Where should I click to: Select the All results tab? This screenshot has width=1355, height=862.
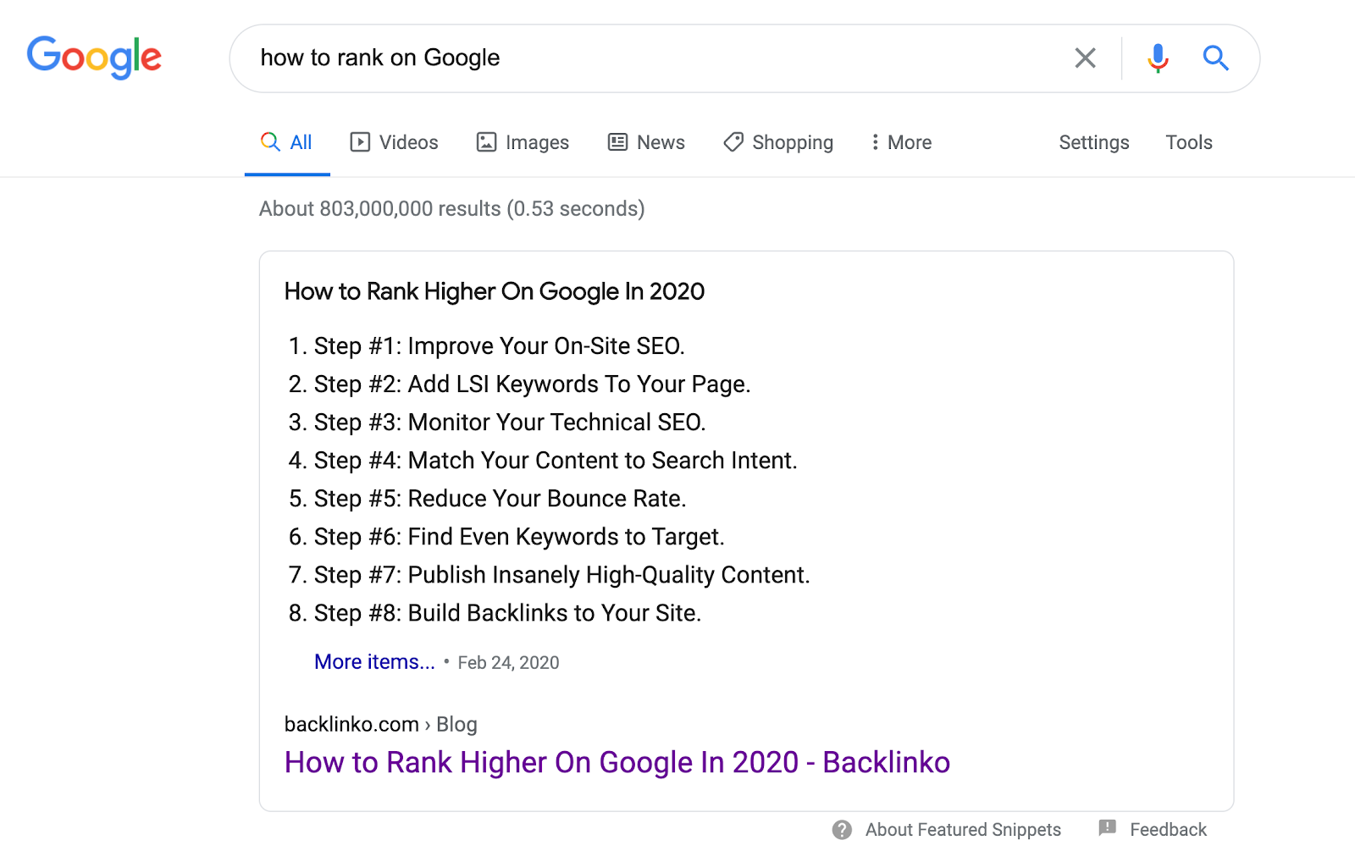[287, 142]
